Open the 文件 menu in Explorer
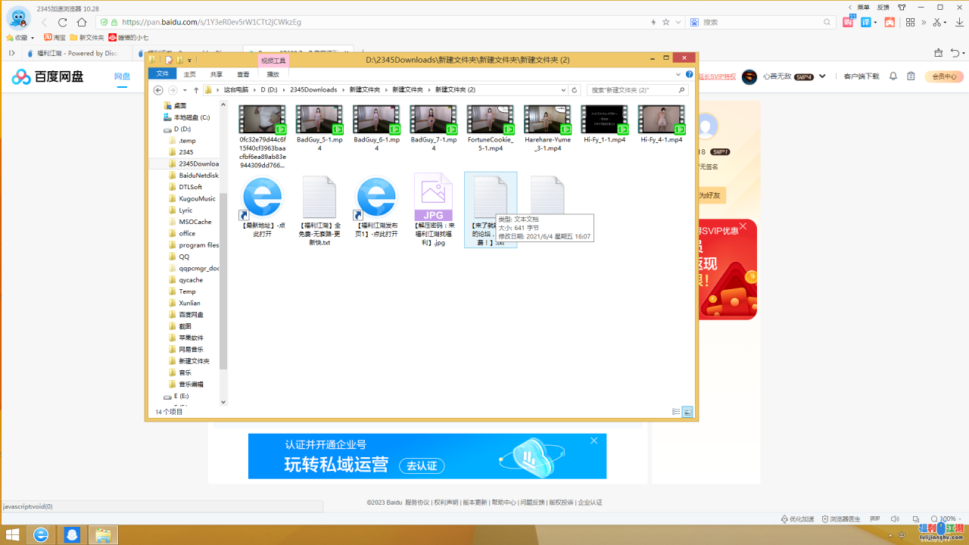 coord(163,74)
